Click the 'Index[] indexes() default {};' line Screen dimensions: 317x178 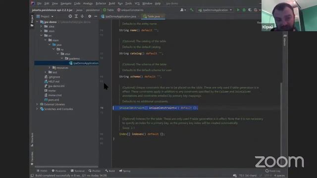coord(142,134)
